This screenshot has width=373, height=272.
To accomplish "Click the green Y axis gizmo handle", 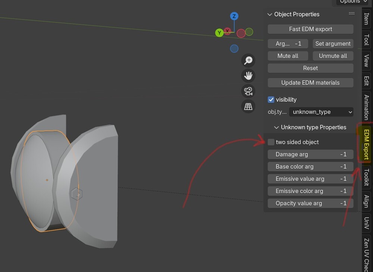I will [x=219, y=33].
